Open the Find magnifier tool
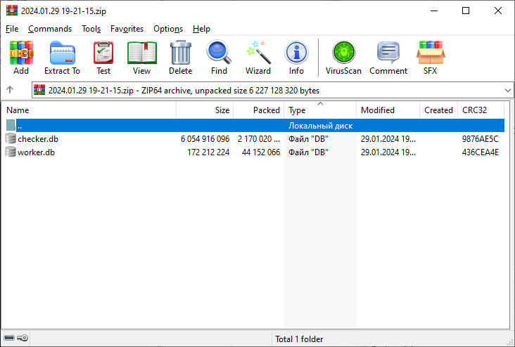The image size is (515, 347). pos(219,52)
